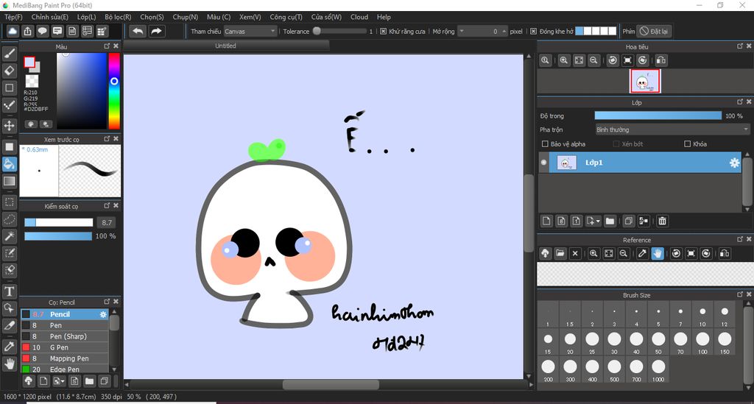Zoom out in the Navigator panel
The image size is (754, 404).
[x=593, y=60]
